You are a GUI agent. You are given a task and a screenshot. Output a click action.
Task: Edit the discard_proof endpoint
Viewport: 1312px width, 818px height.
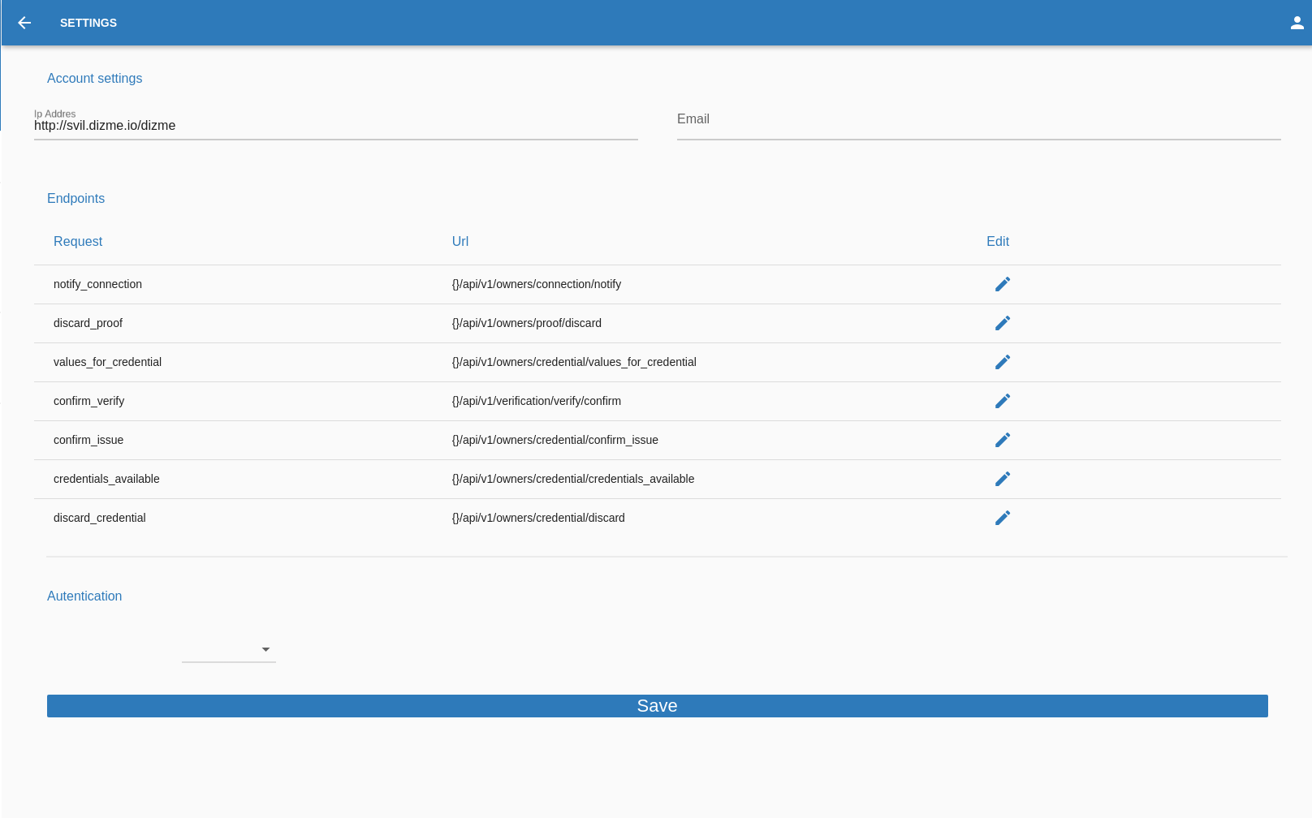click(1003, 323)
